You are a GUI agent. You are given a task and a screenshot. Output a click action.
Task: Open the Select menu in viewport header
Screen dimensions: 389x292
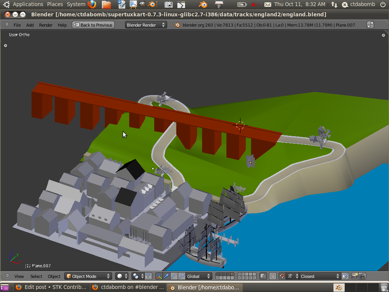(36, 276)
